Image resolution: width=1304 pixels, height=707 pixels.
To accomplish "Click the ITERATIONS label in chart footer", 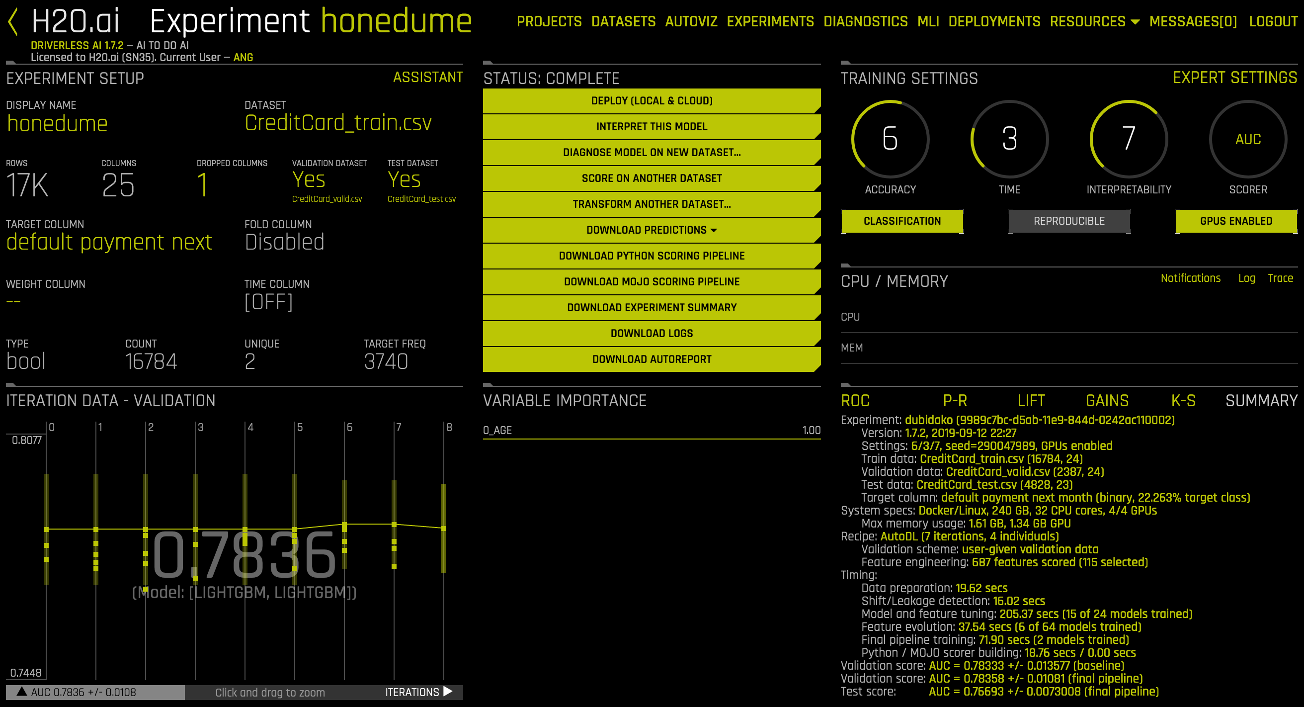I will [412, 692].
